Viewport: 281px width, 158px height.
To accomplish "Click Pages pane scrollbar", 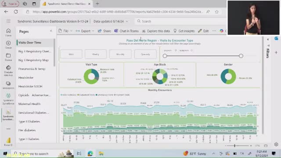I will coord(54,53).
